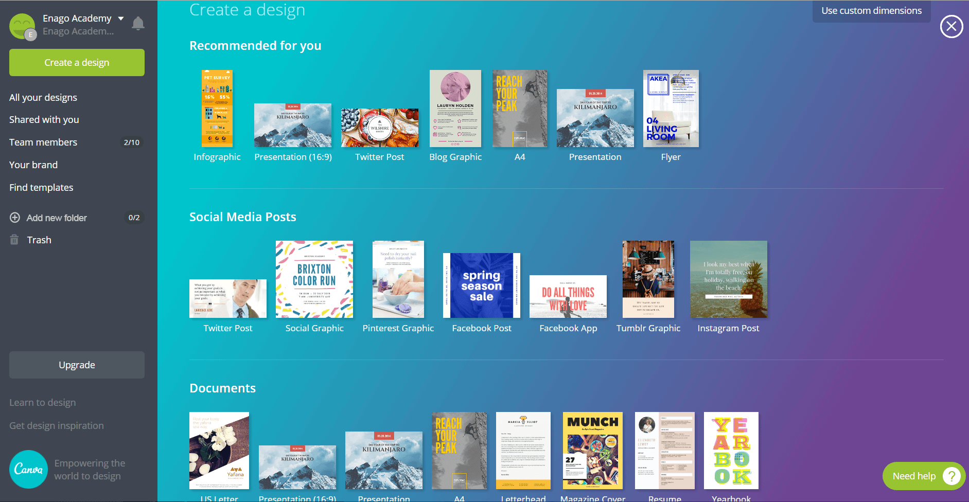Open Your brand settings
This screenshot has height=502, width=969.
pyautogui.click(x=33, y=165)
